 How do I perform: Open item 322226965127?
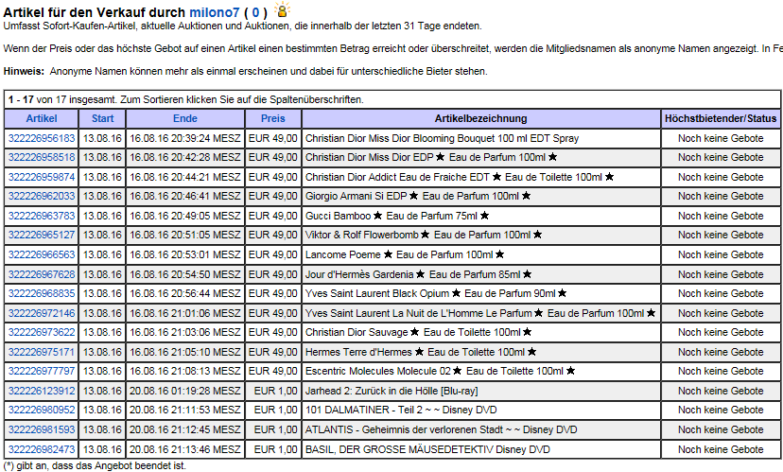click(42, 236)
